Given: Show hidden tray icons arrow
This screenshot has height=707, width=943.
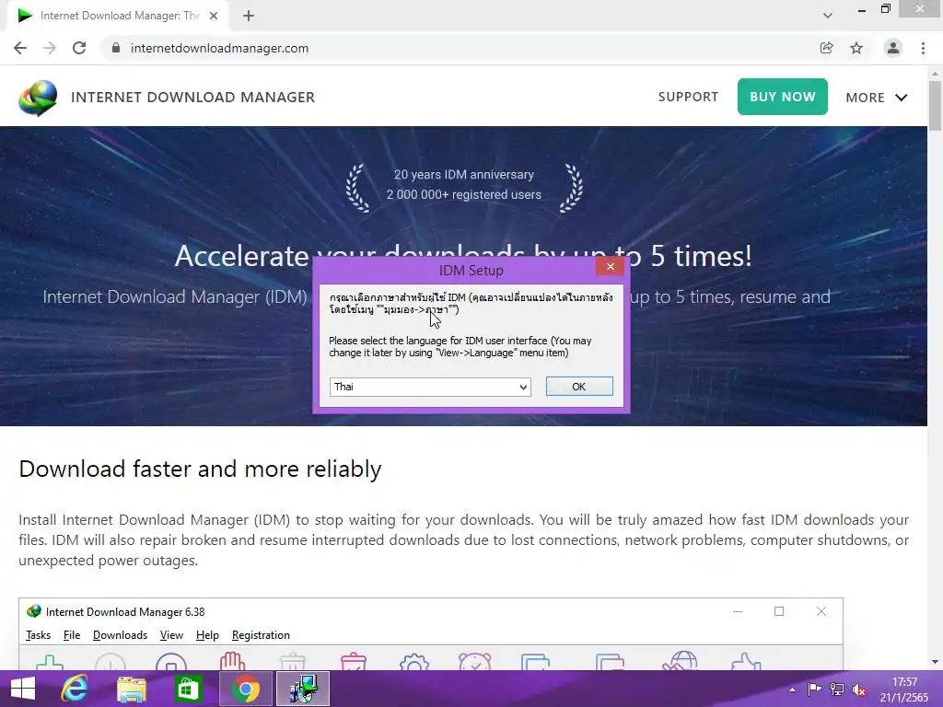Looking at the screenshot, I should (x=793, y=690).
